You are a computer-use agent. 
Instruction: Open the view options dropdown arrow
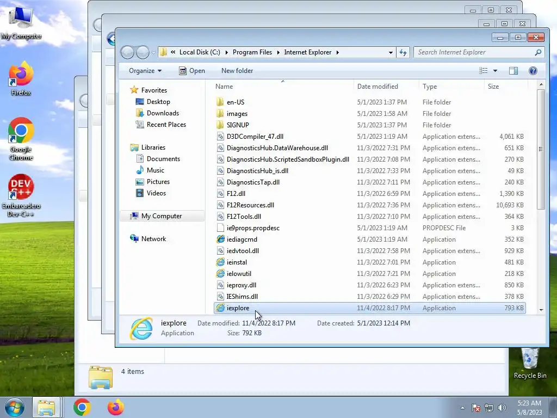coord(495,71)
